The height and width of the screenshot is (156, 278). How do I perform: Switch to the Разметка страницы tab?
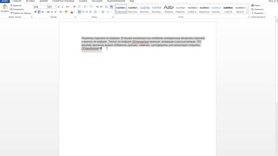coord(63,1)
